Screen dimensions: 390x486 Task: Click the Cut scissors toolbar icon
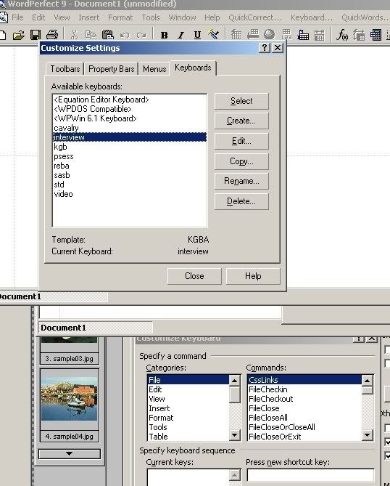point(74,35)
